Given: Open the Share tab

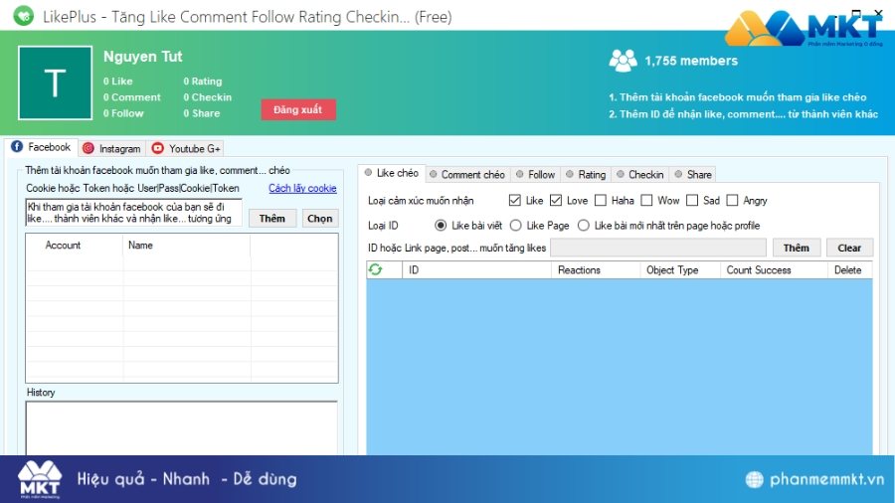Looking at the screenshot, I should [692, 175].
